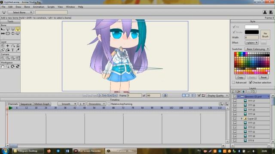Image resolution: width=275 pixels, height=154 pixels.
Task: Open the Display Quality dropdown
Action: coord(217,95)
